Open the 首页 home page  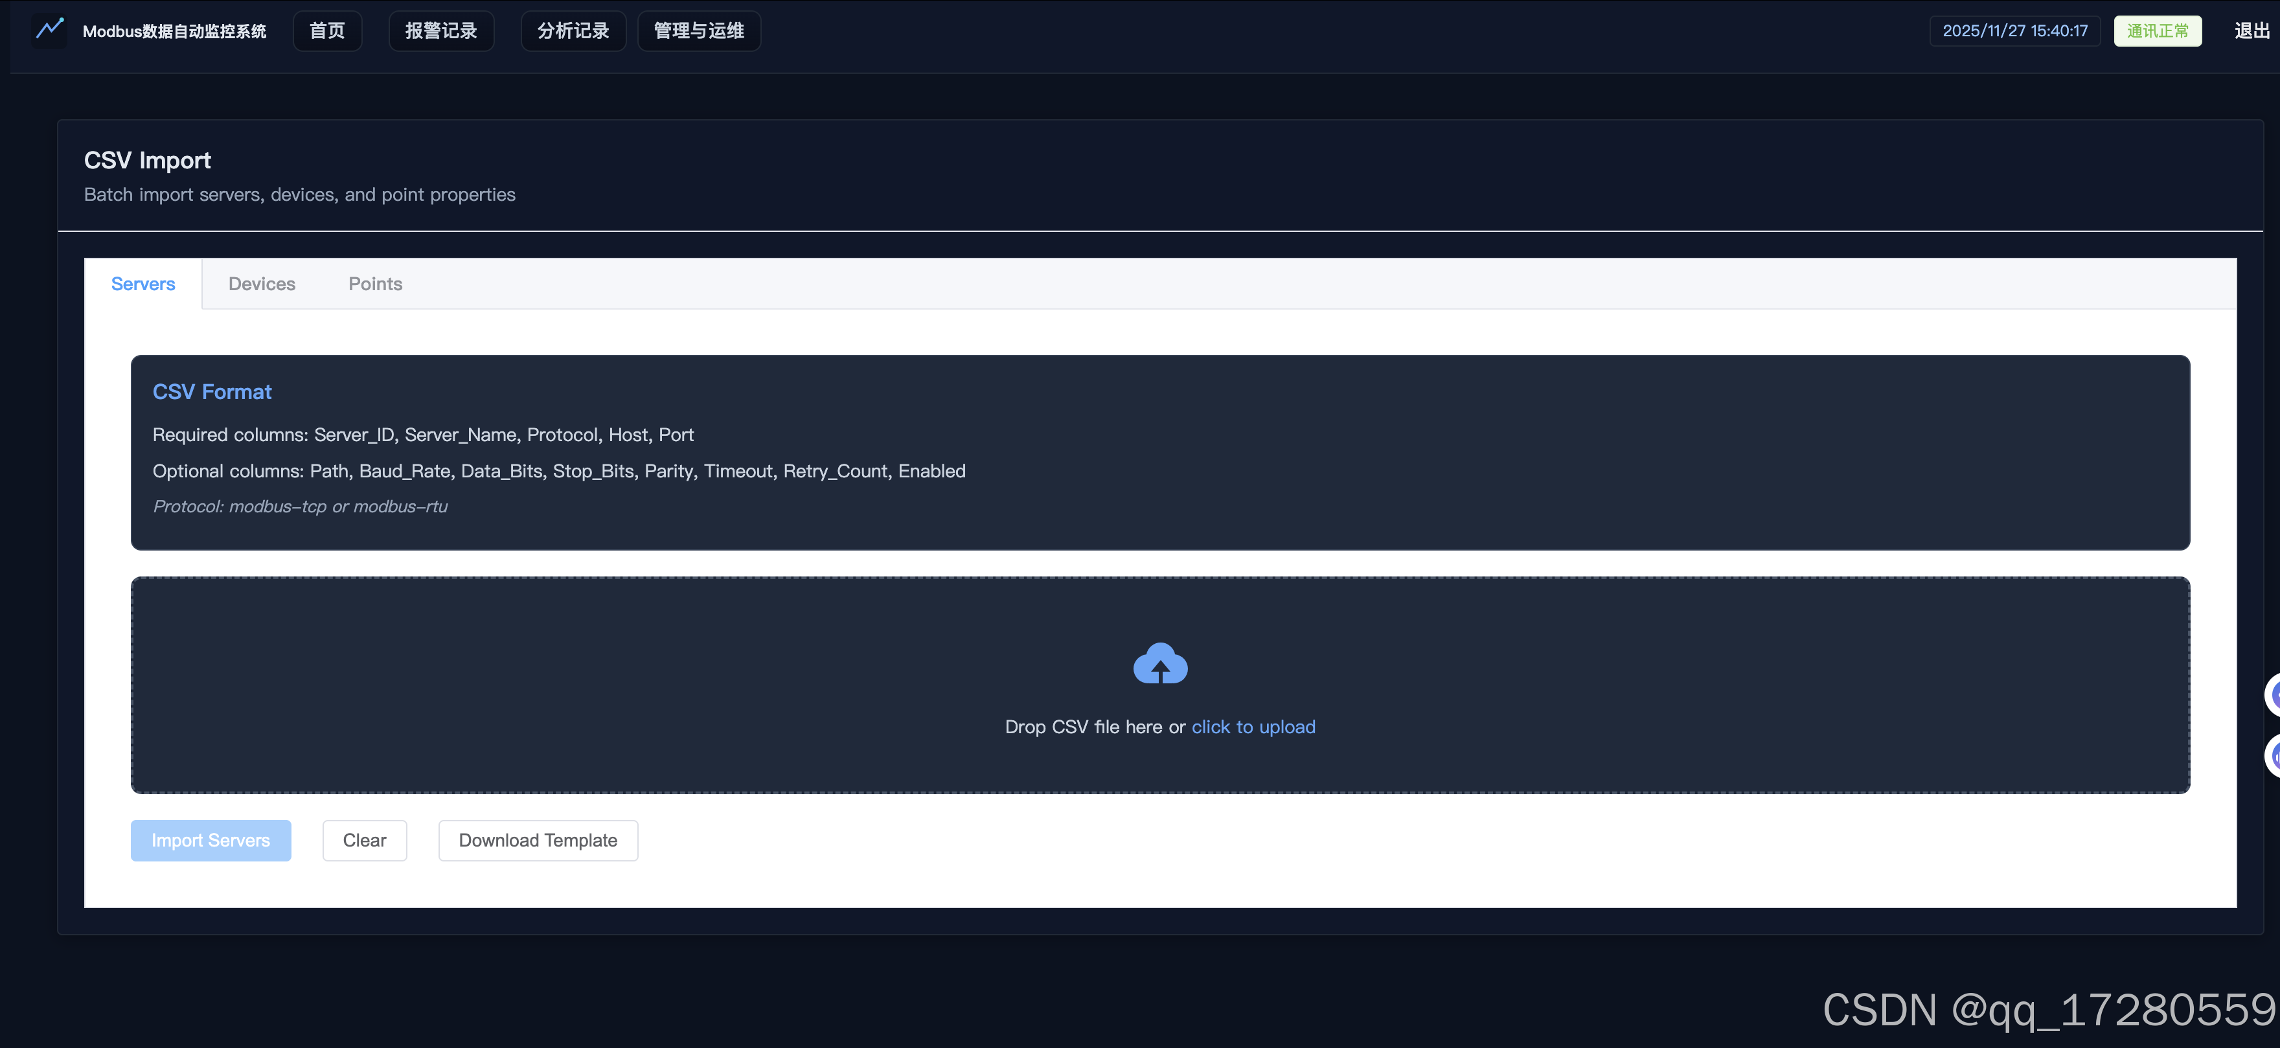point(326,31)
